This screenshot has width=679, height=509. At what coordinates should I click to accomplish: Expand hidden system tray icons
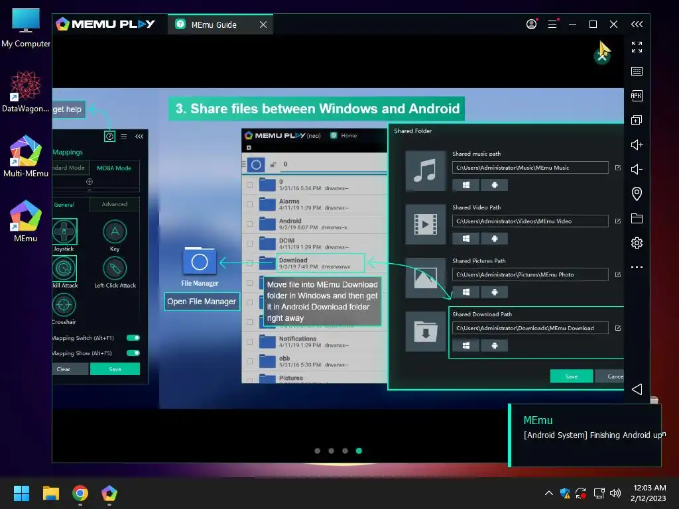click(x=548, y=493)
